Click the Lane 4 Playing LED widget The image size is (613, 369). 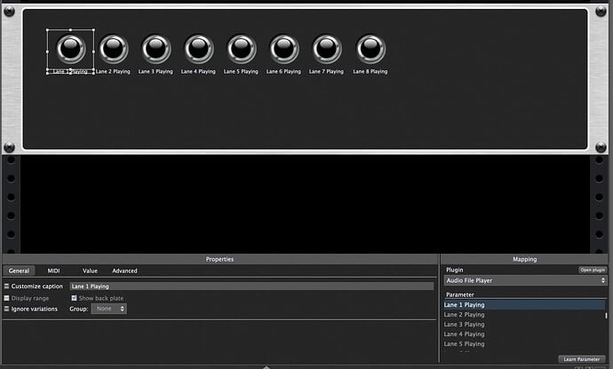point(198,49)
